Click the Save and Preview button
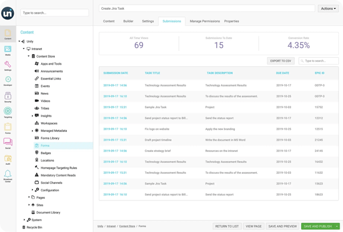Image resolution: width=343 pixels, height=232 pixels. tap(282, 226)
